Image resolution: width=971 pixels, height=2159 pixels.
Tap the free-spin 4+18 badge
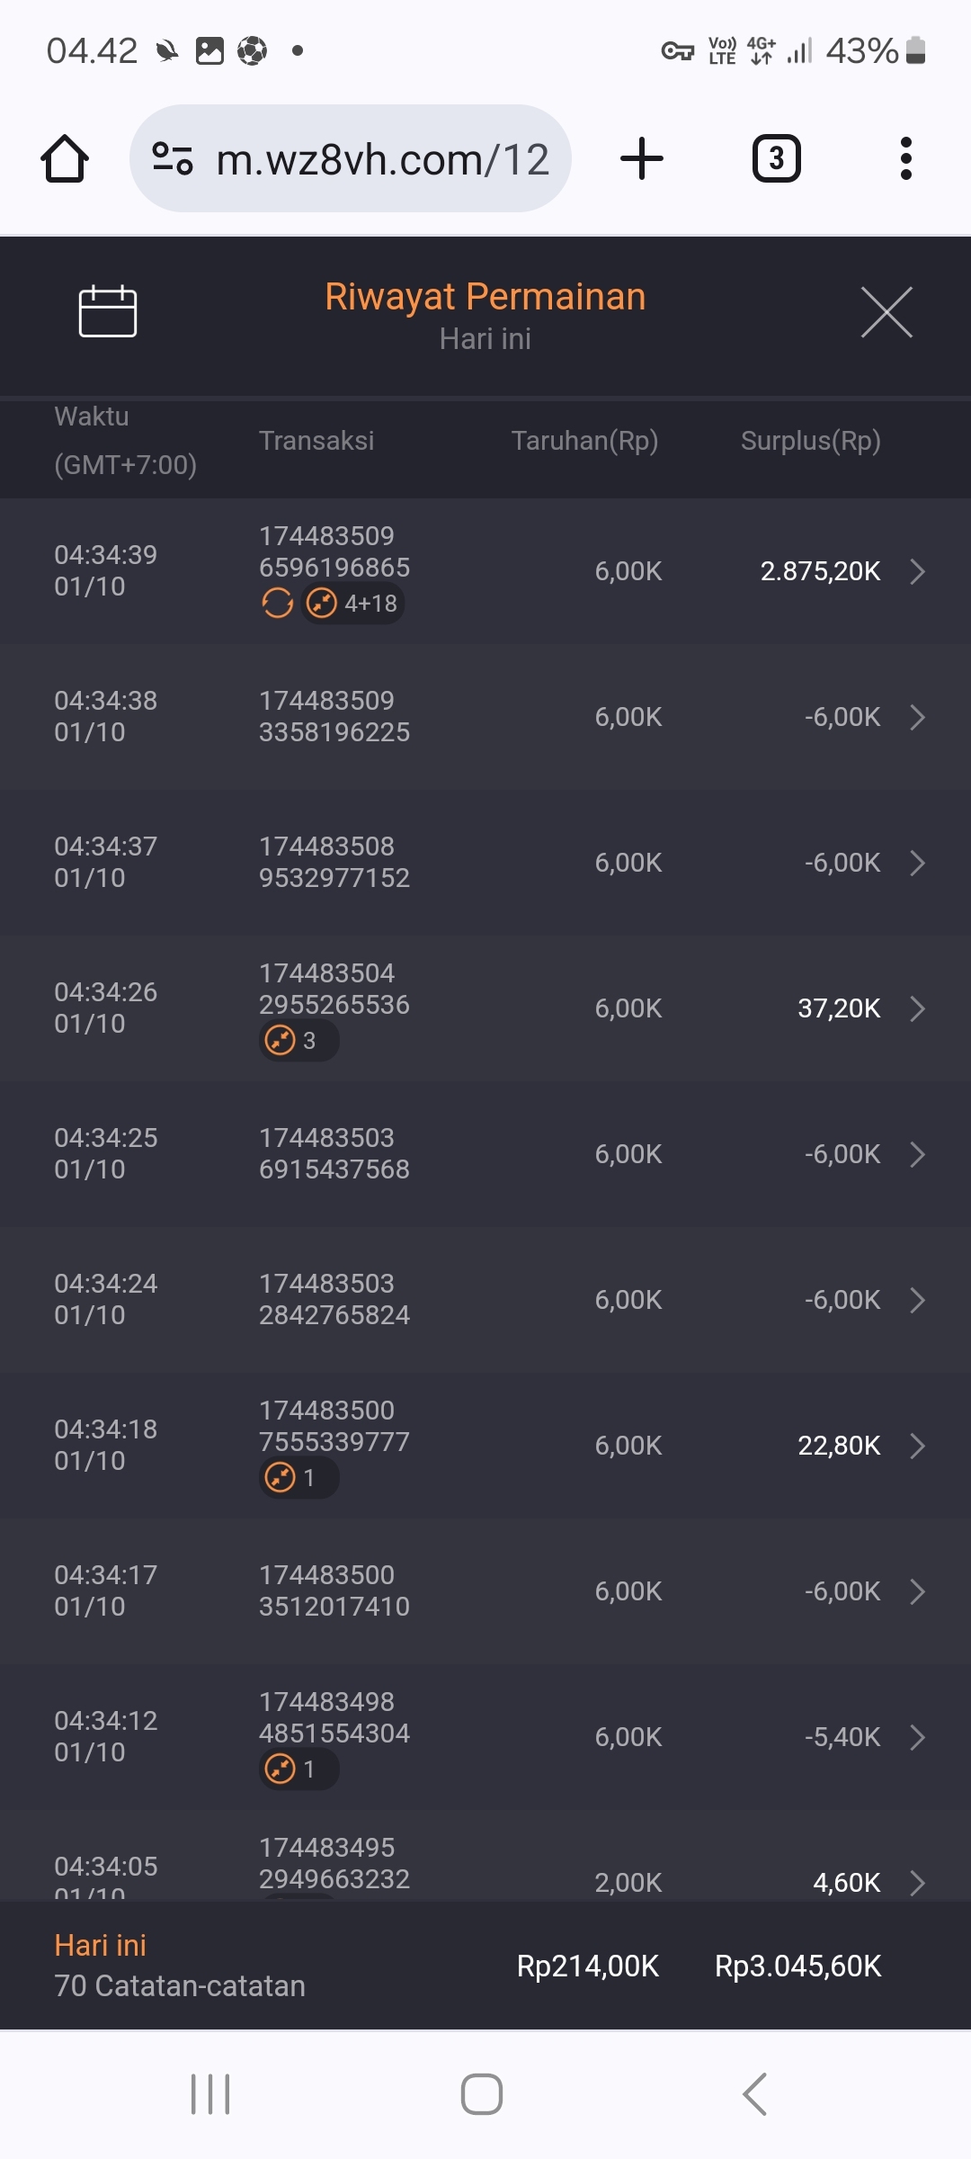[353, 604]
